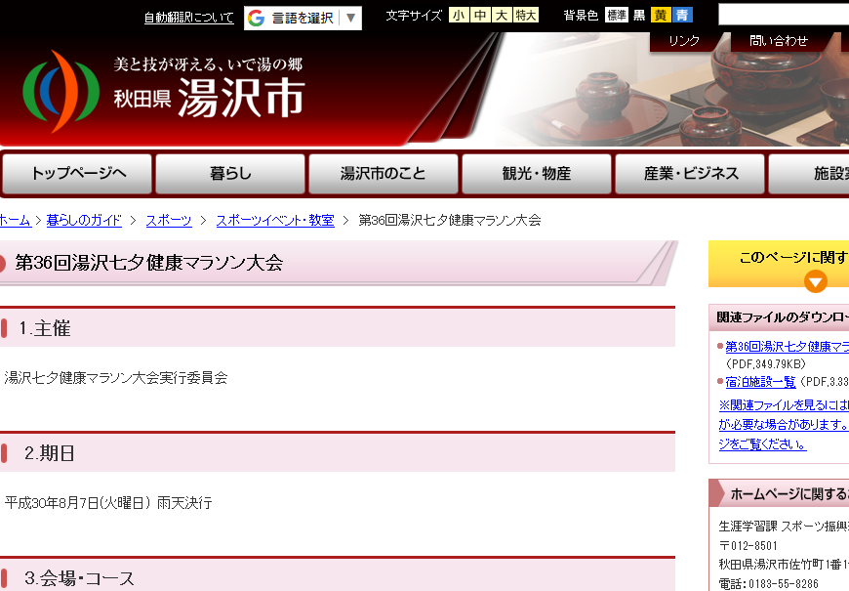Set text size to 大
Screen dimensions: 849x591
pos(502,16)
